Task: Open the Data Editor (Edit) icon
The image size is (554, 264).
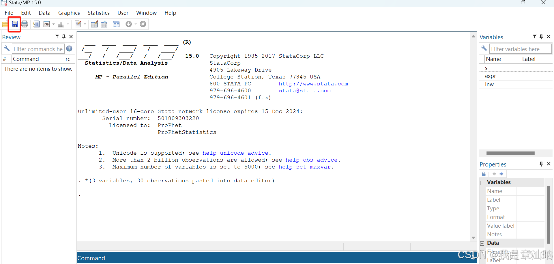Action: pyautogui.click(x=94, y=24)
